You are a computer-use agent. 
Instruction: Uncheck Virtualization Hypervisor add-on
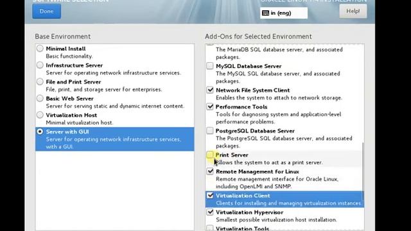[210, 212]
